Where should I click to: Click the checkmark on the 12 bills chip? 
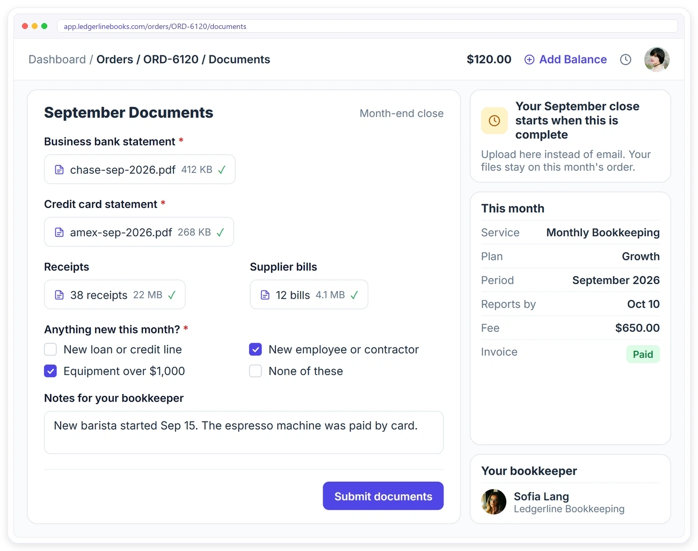(x=354, y=295)
